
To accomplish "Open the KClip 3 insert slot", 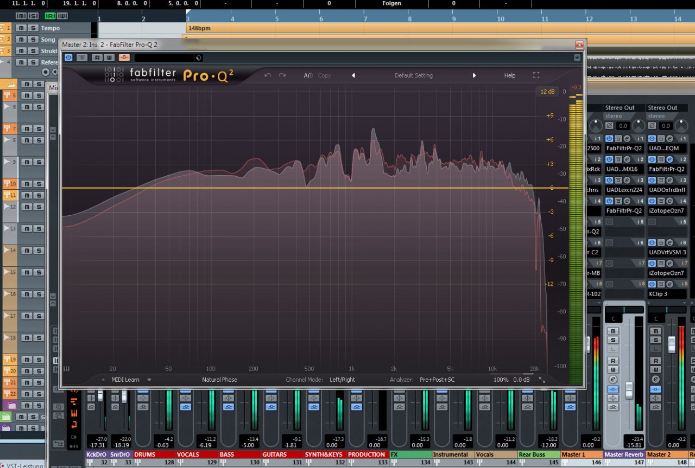I will click(x=666, y=294).
